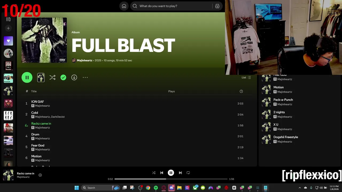Open the Freestyle playlist in the sidebar

pyautogui.click(x=8, y=78)
